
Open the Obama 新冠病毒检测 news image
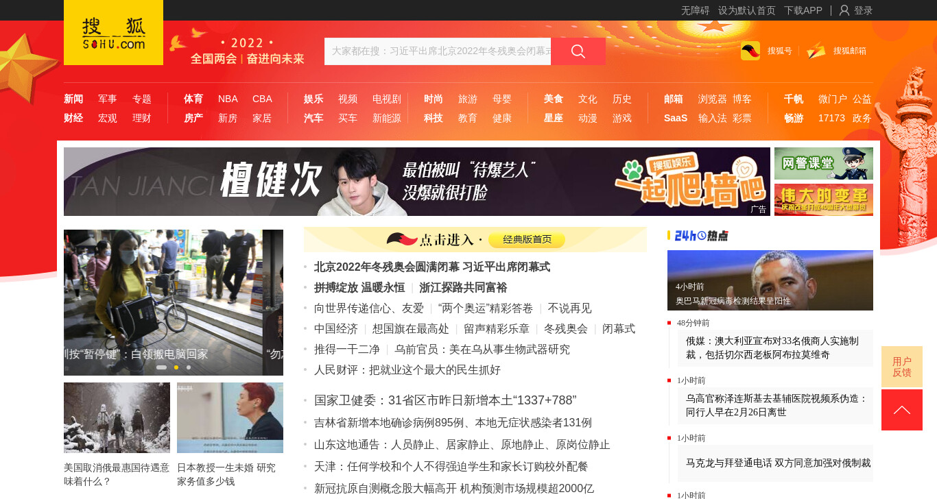pos(770,280)
